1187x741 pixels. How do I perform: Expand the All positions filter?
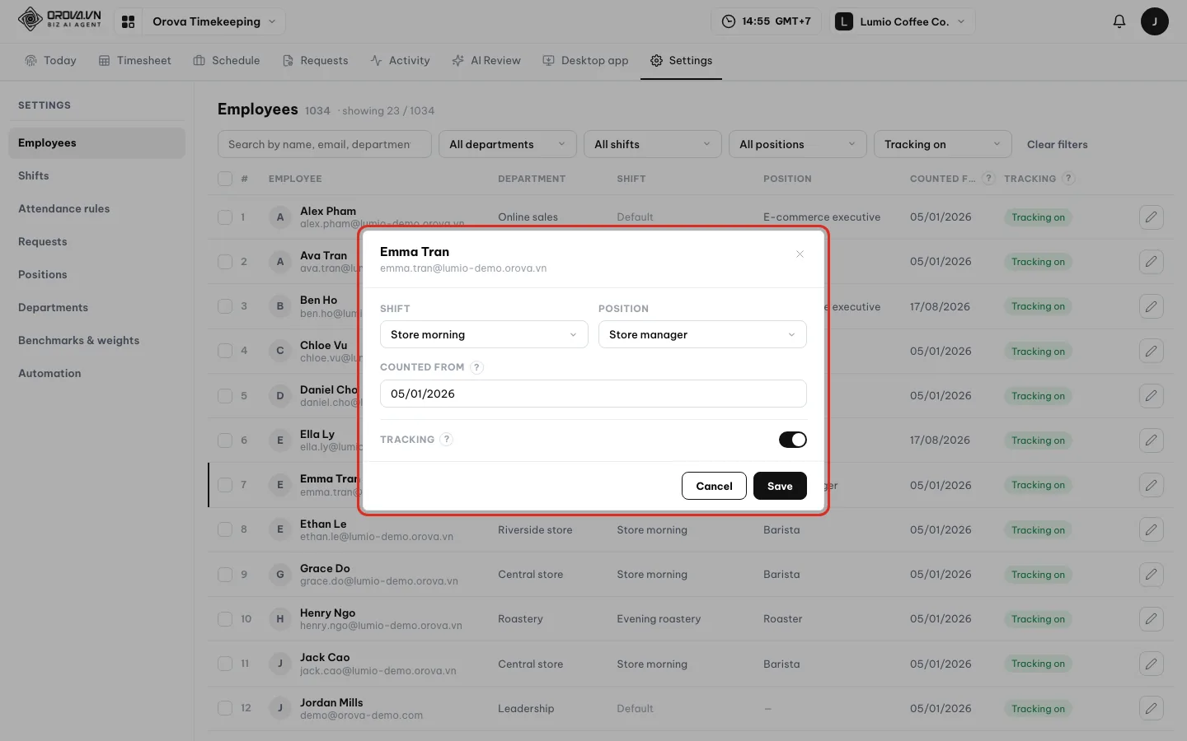click(x=798, y=144)
